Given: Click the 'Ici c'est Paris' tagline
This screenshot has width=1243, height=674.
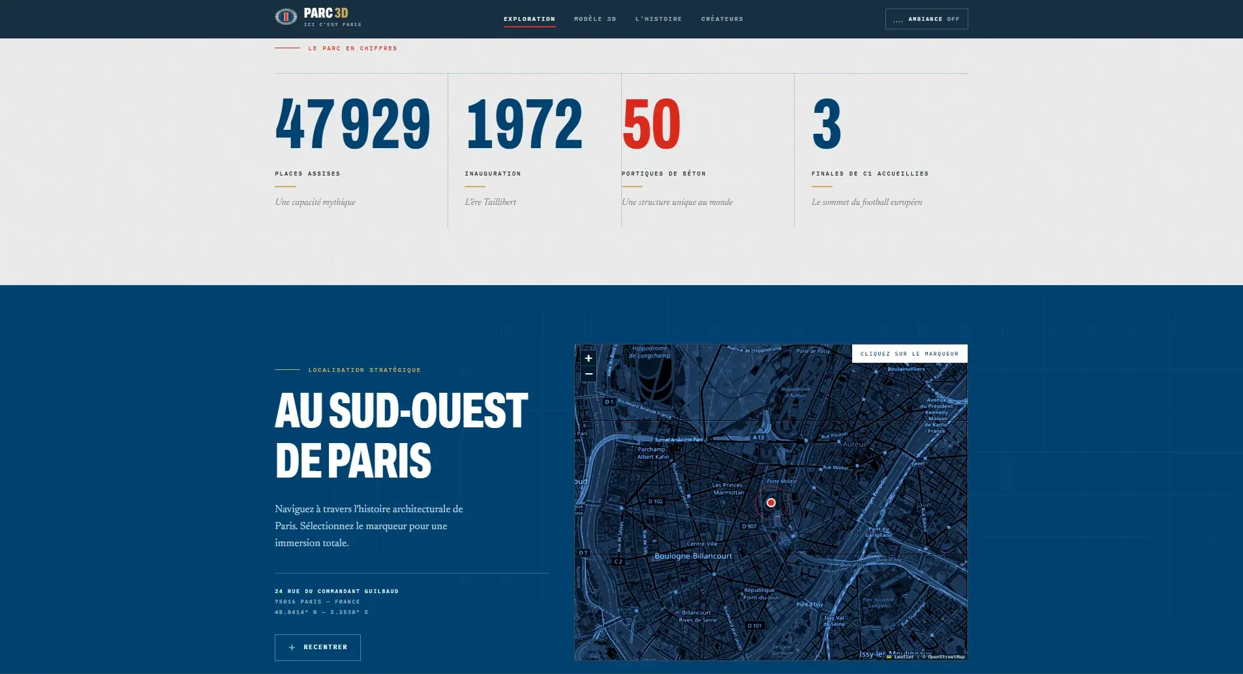Looking at the screenshot, I should click(x=332, y=25).
